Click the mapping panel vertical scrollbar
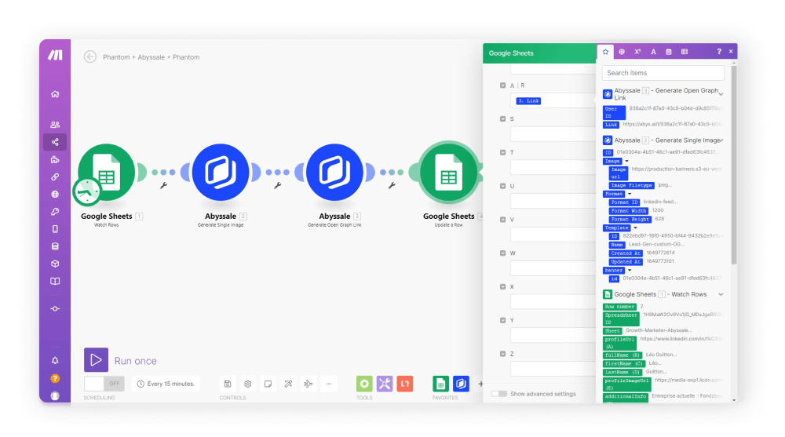Screen dimensions: 785x437 tap(734, 166)
